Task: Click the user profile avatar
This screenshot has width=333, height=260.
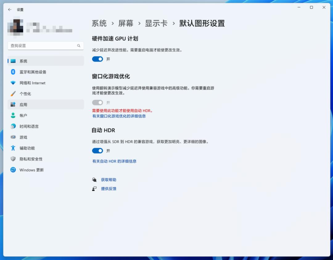Action: pos(15,27)
